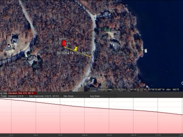The width and height of the screenshot is (183, 137).
Task: Click the Max Slope field
Action: pyautogui.click(x=70, y=96)
